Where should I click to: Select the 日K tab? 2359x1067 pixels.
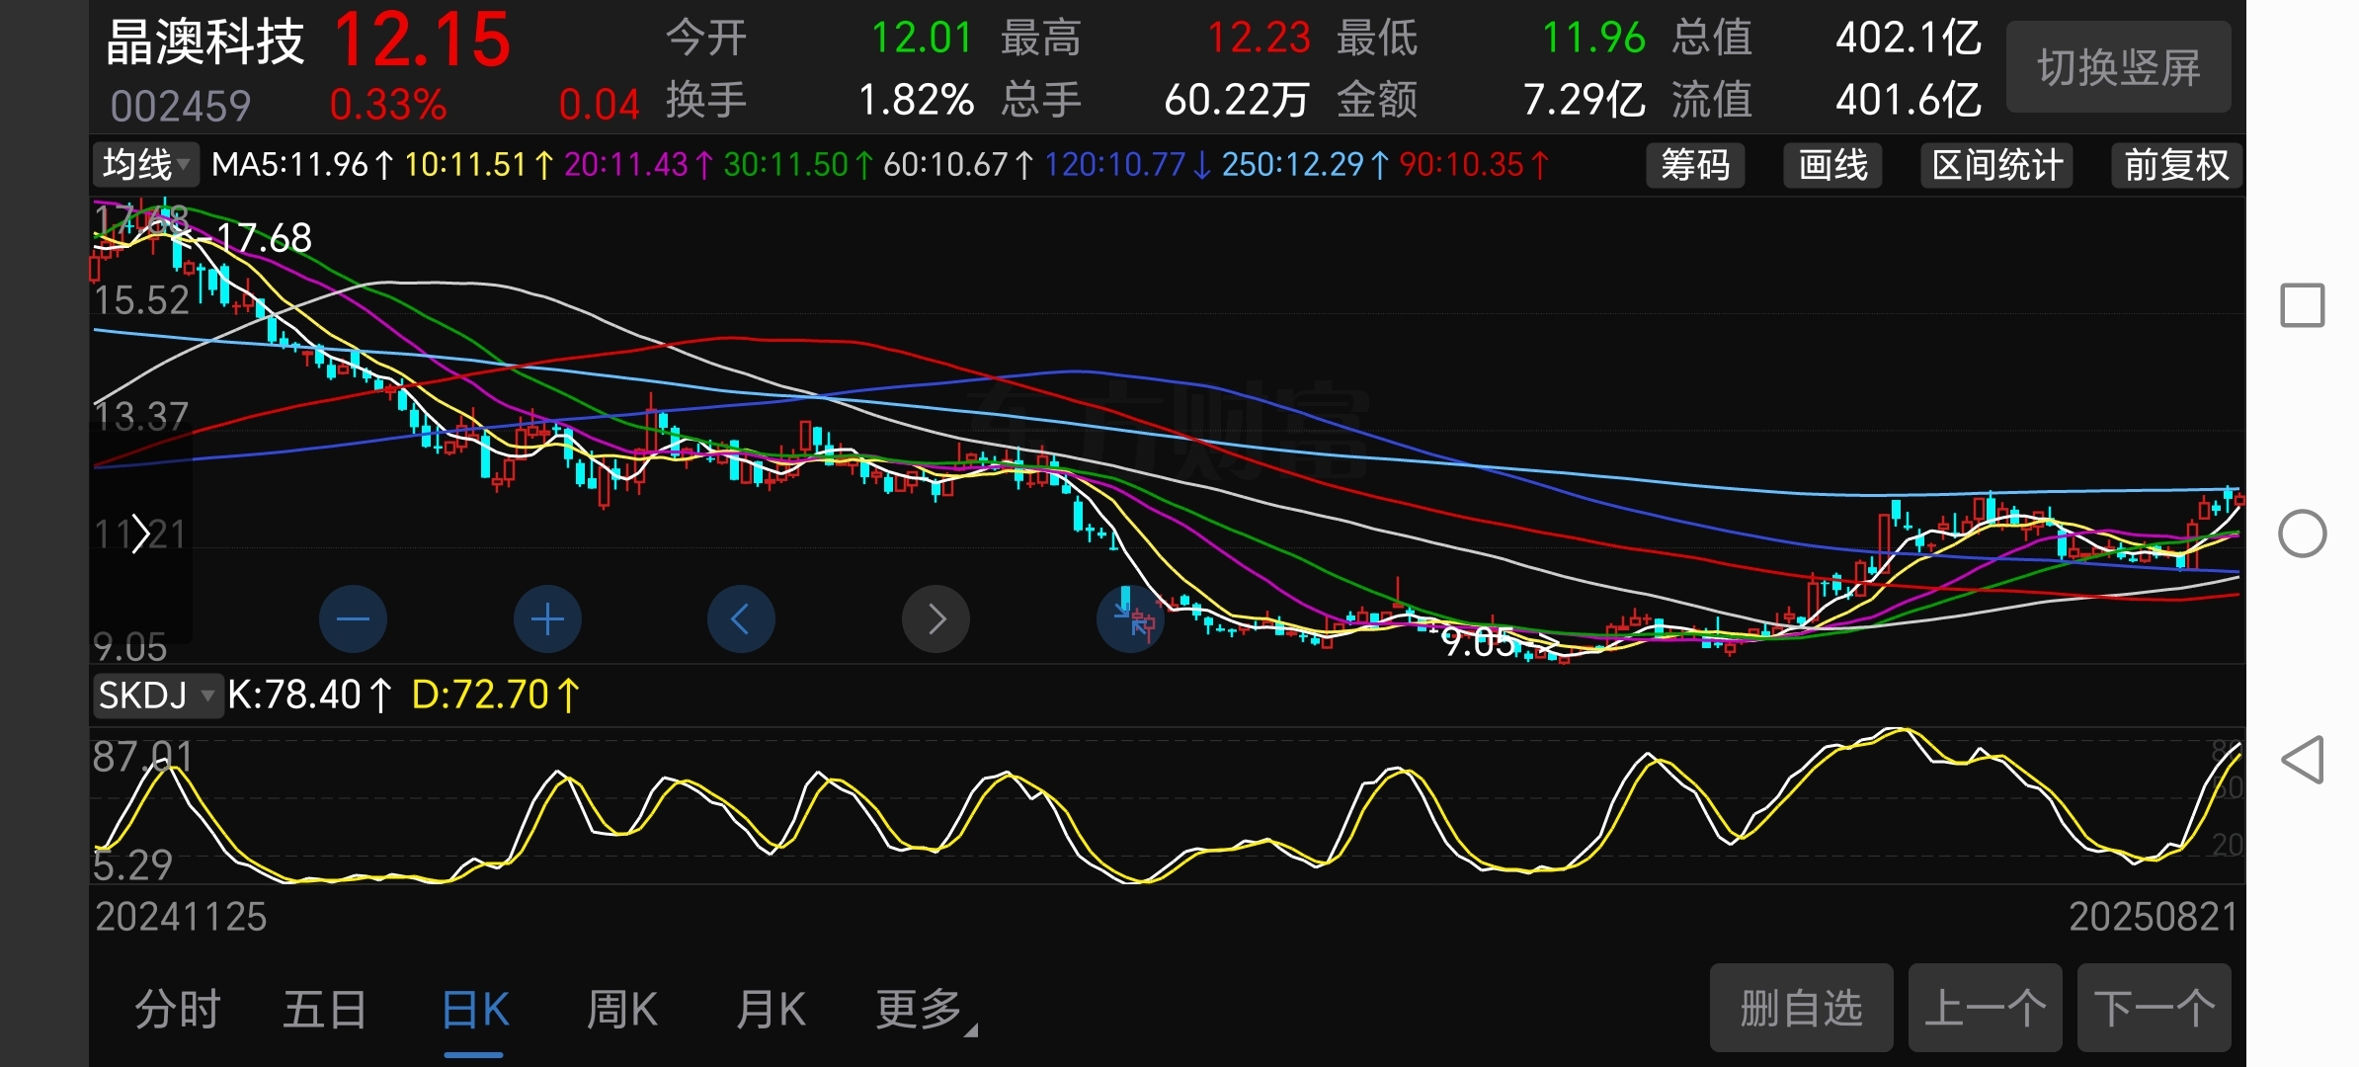tap(475, 1010)
